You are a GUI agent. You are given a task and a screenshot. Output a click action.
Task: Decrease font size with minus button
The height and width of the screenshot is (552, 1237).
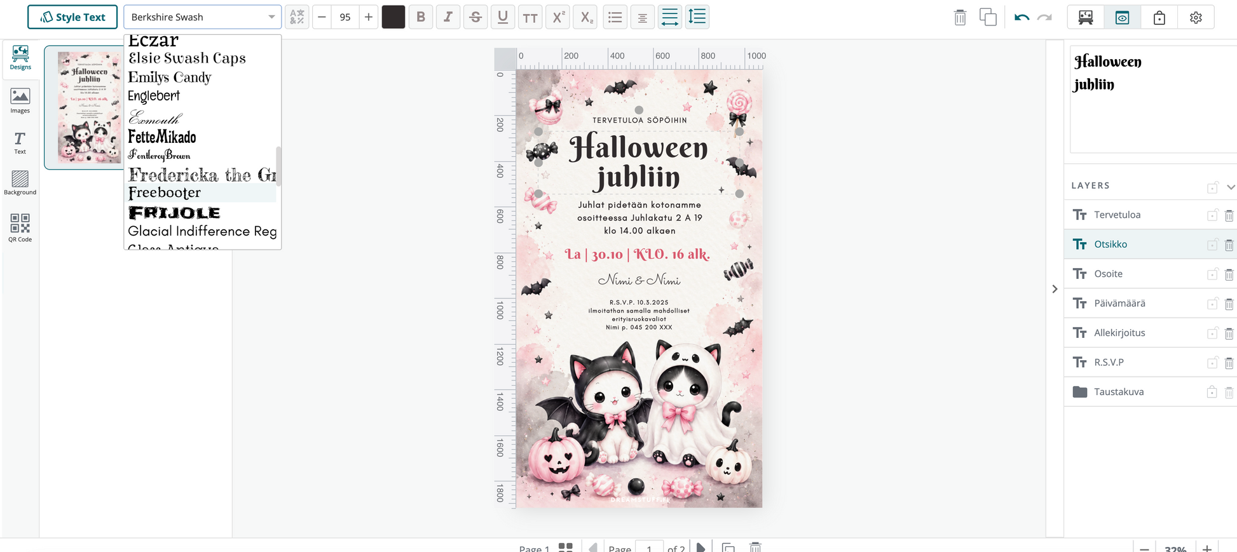(322, 17)
